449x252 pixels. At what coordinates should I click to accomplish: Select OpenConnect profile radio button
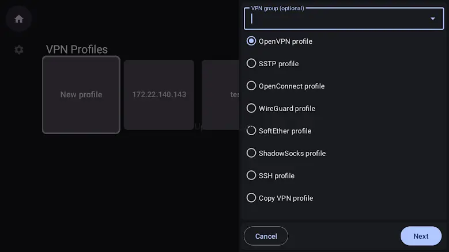tap(251, 86)
